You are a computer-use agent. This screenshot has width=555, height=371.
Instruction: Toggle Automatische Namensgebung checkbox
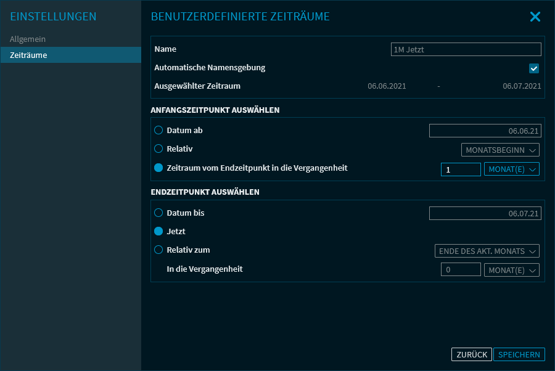pyautogui.click(x=534, y=68)
